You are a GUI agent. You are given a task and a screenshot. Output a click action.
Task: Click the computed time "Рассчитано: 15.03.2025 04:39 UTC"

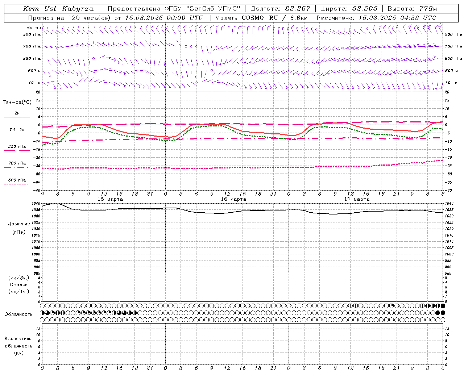(x=376, y=18)
